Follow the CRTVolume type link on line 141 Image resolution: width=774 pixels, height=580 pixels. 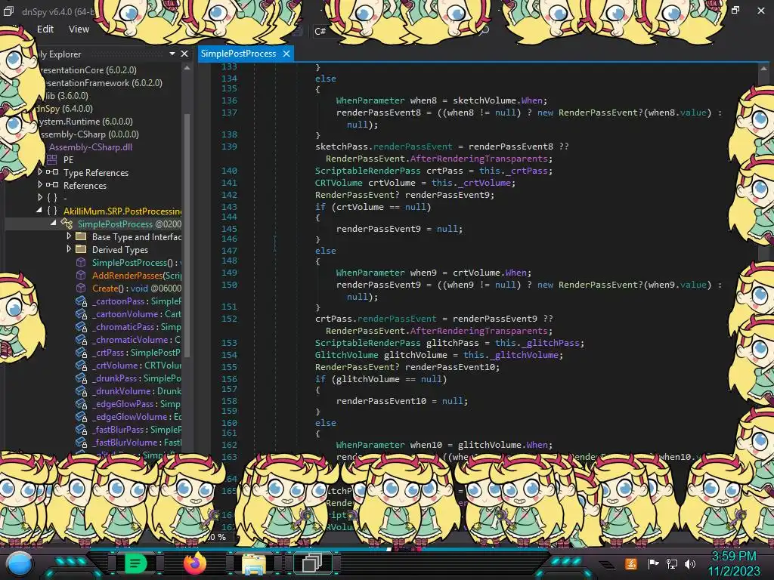pos(339,183)
